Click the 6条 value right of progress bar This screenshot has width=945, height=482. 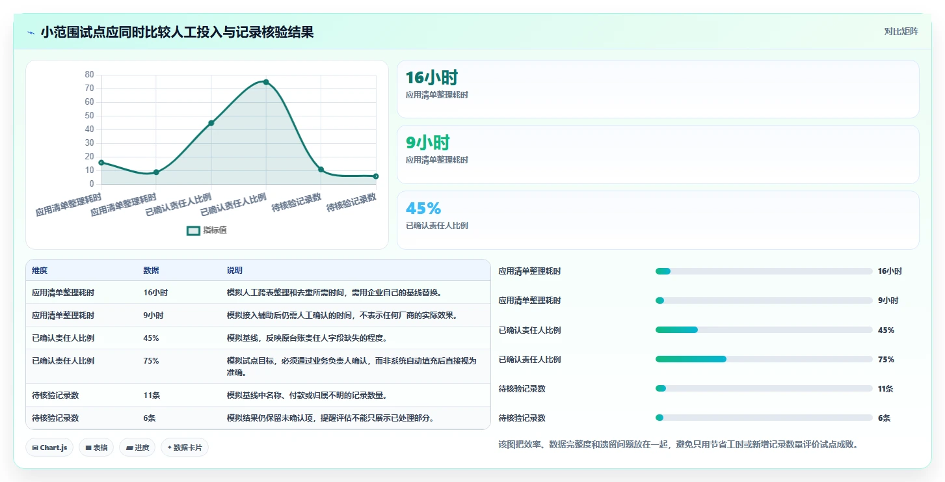[884, 418]
